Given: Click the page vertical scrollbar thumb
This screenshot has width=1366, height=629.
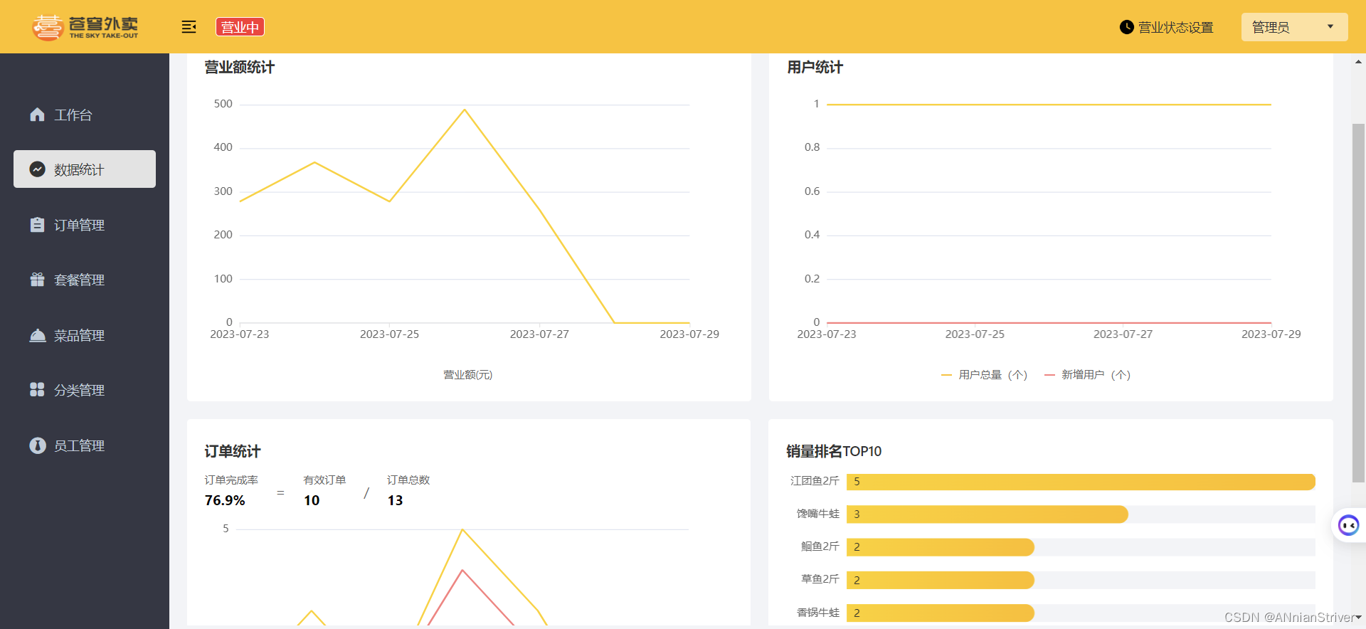Looking at the screenshot, I should 1358,302.
